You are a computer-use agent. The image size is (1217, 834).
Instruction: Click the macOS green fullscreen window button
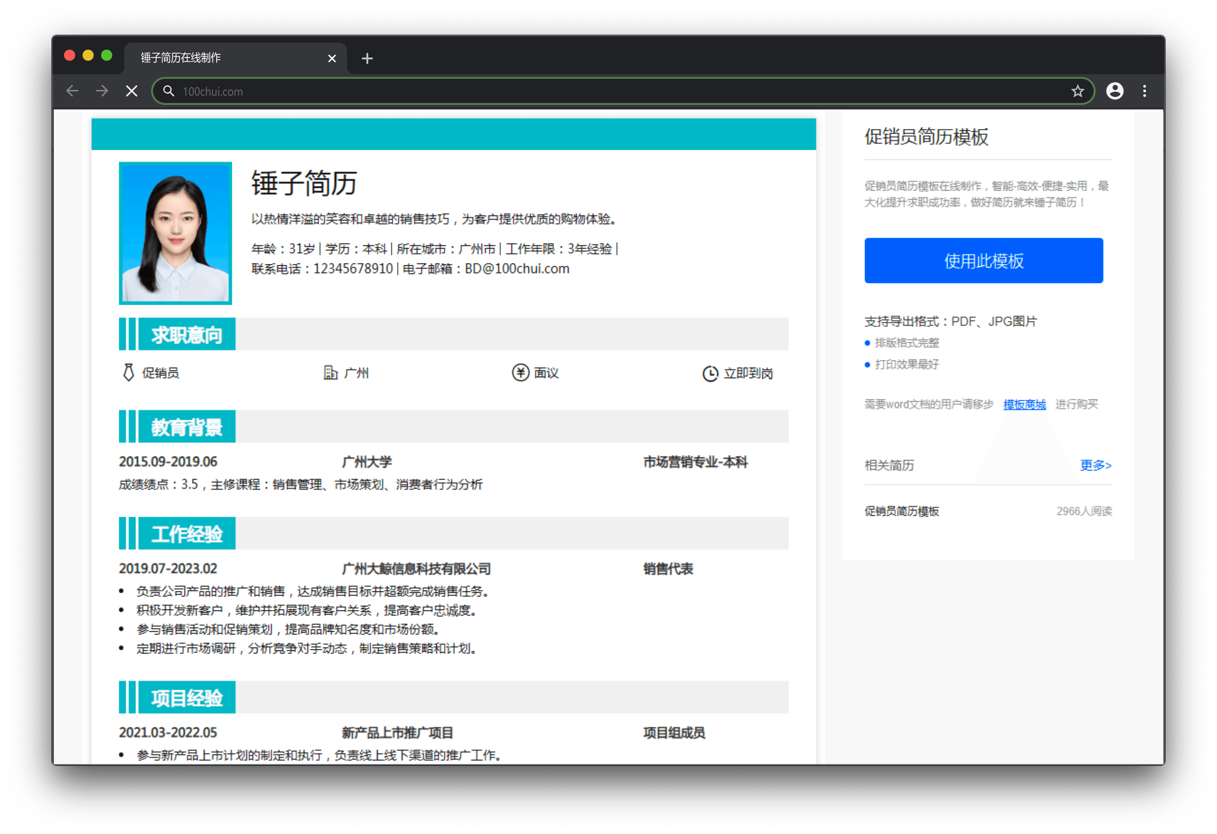(x=107, y=56)
